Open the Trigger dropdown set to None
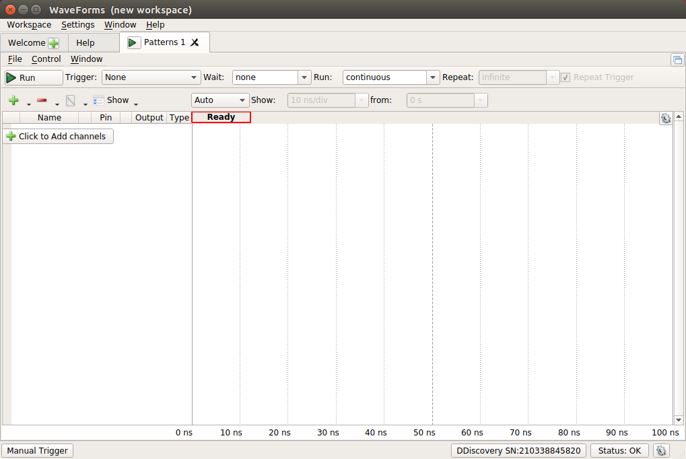This screenshot has height=459, width=686. click(151, 77)
